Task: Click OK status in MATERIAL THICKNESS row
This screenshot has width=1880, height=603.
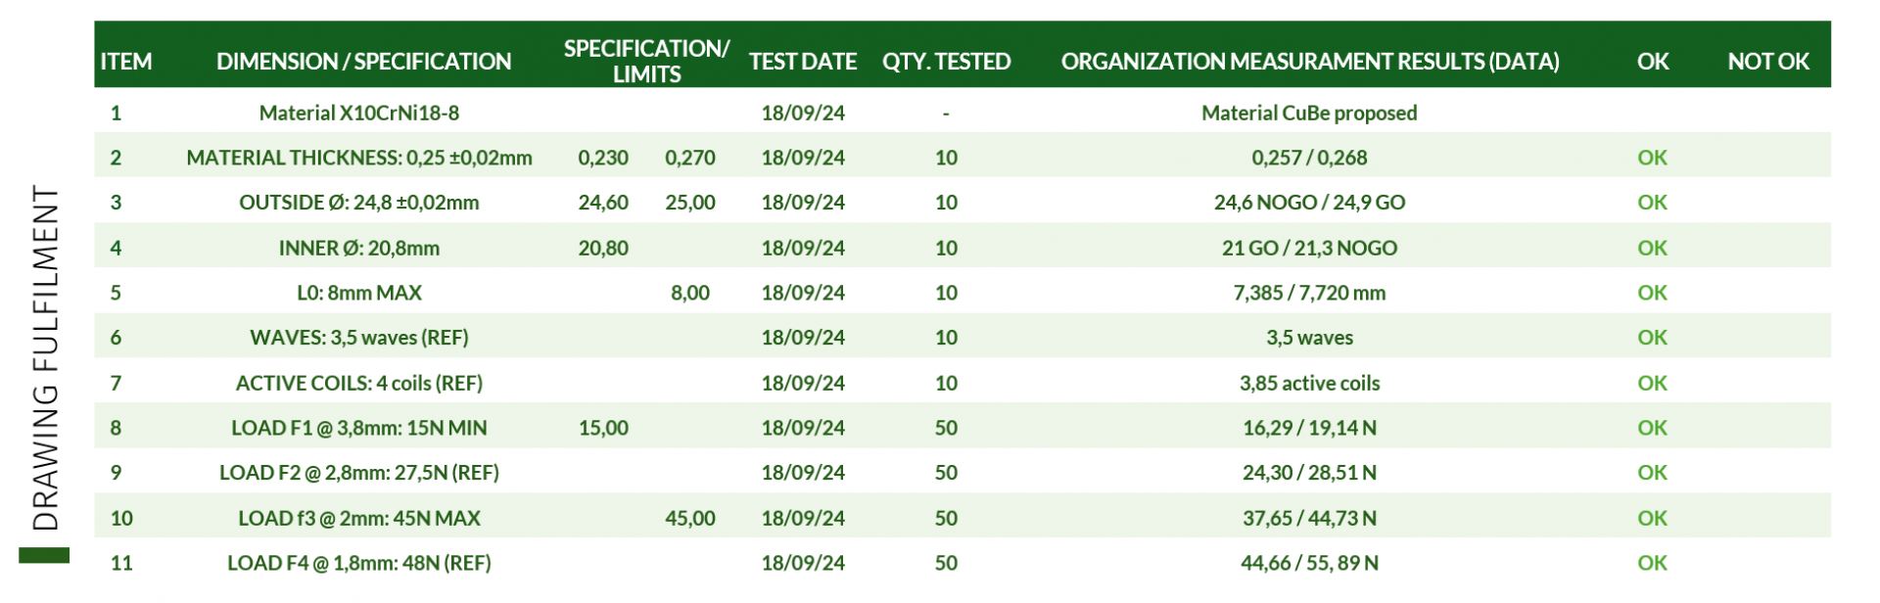Action: [1653, 158]
